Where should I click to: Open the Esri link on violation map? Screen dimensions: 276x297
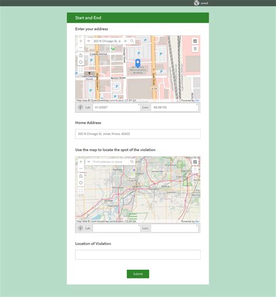[x=197, y=221]
